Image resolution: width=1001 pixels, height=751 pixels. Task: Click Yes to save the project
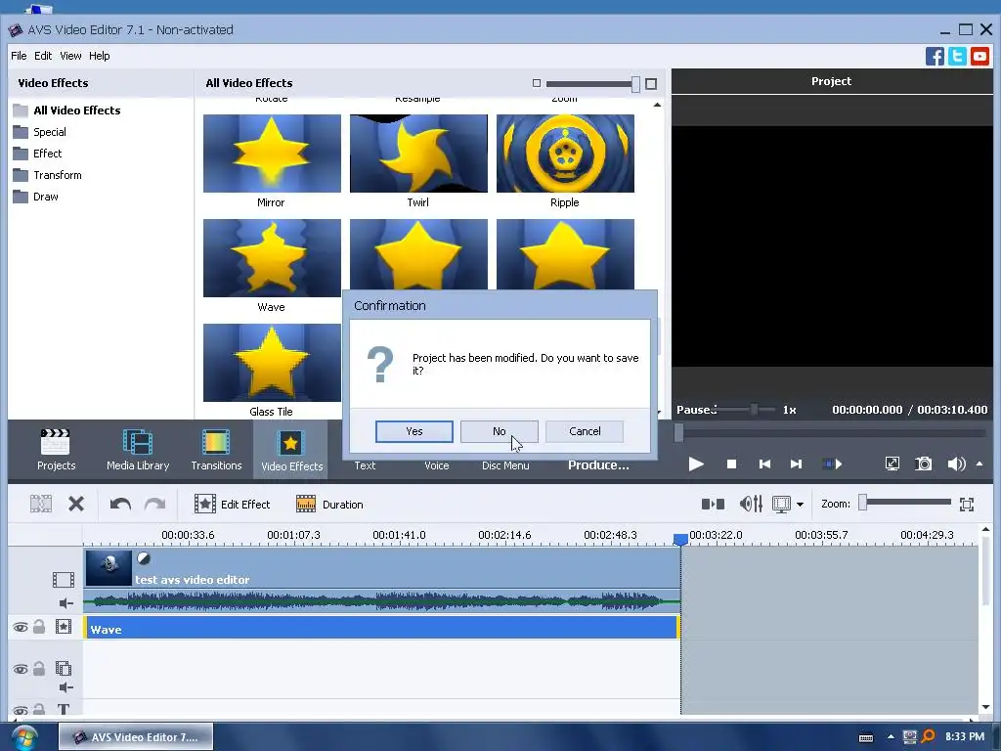click(413, 431)
